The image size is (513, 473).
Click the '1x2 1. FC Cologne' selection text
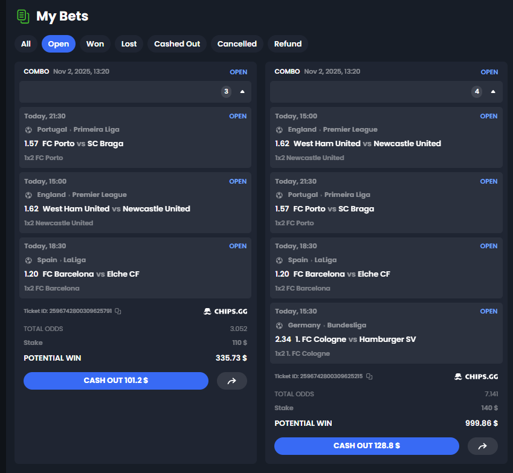click(x=302, y=353)
